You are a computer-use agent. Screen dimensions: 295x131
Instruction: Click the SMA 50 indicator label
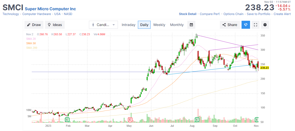click(x=31, y=43)
